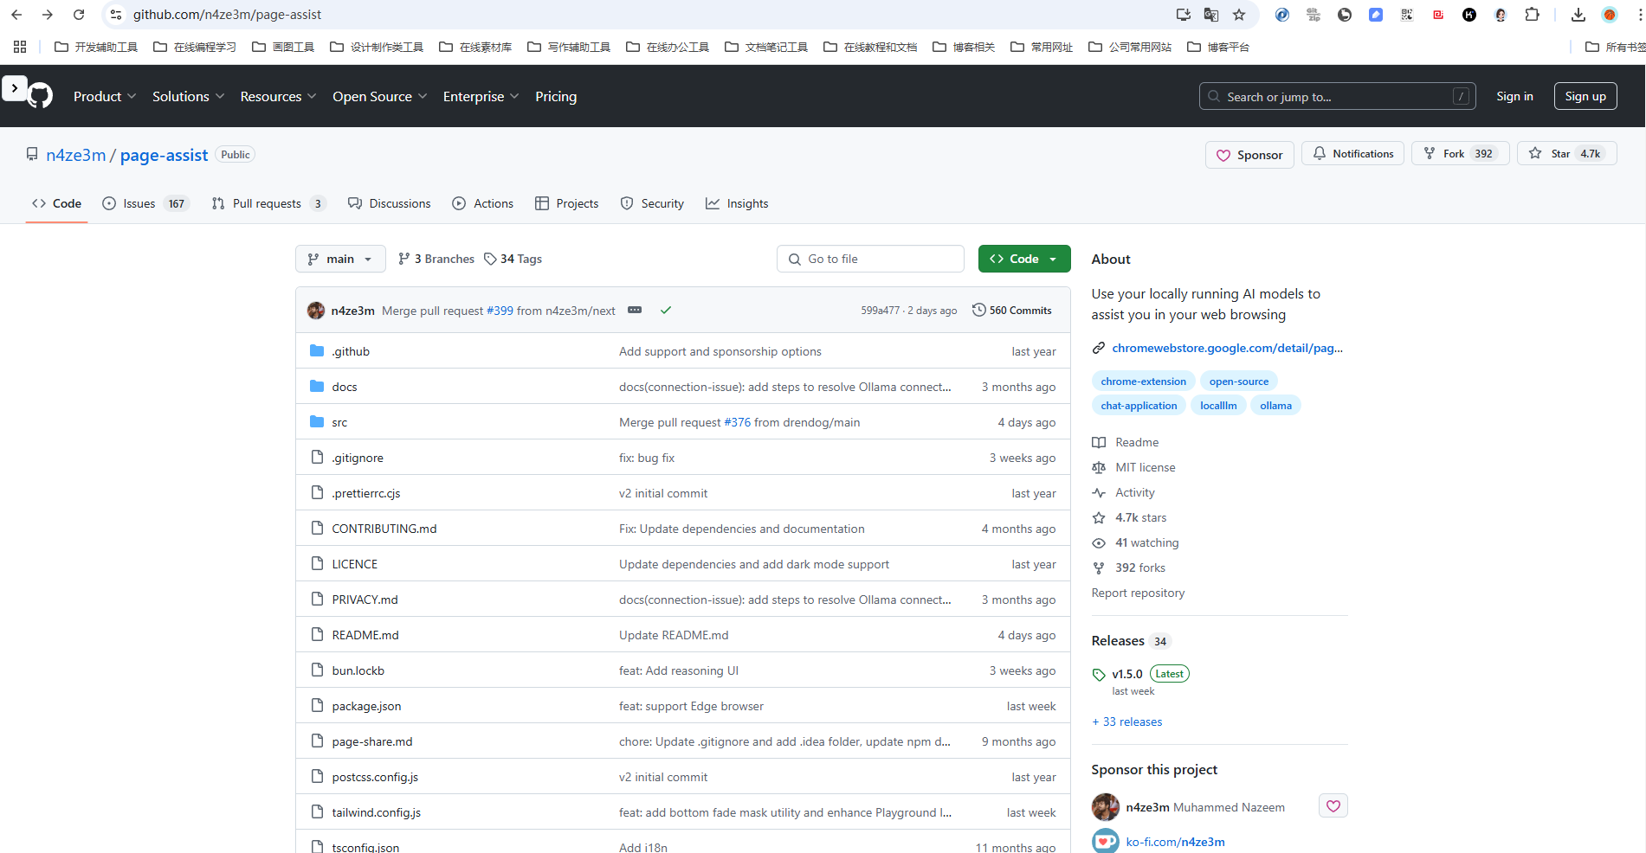Screen dimensions: 1646x853
Task: Click the Pricing link
Action: pos(556,96)
